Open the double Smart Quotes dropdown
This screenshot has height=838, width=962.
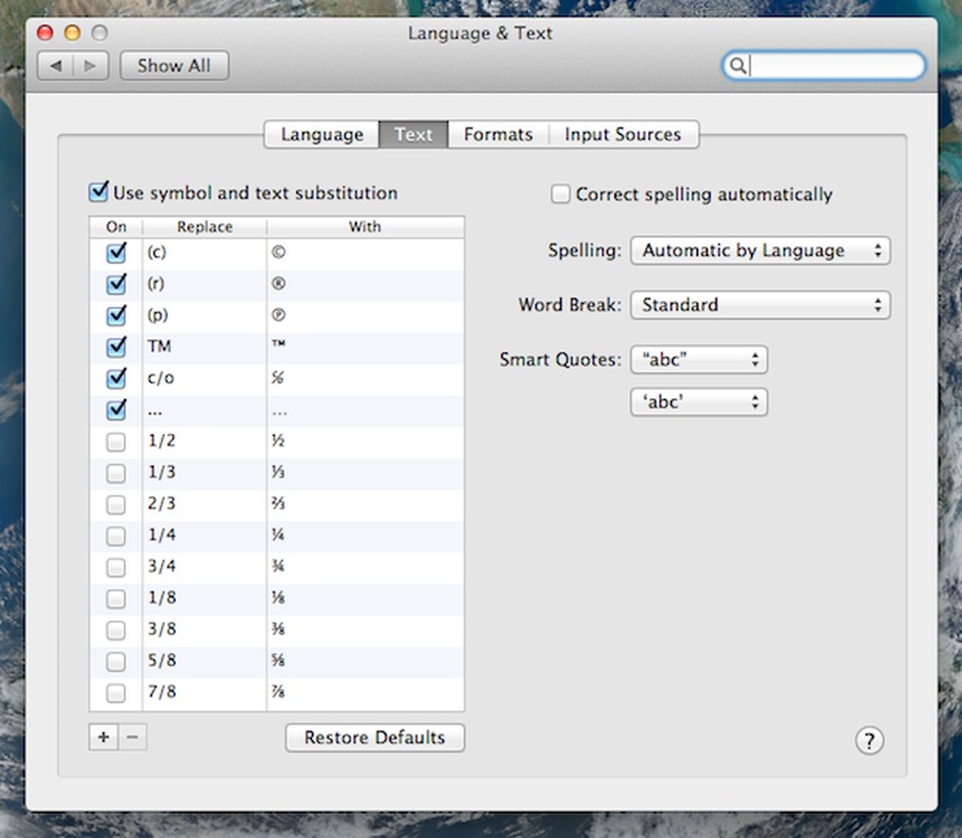point(699,359)
